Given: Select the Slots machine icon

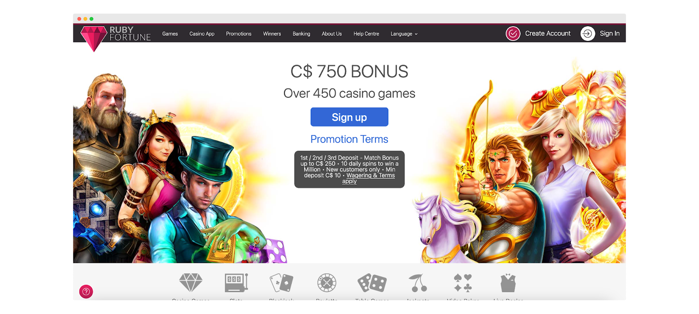Looking at the screenshot, I should click(236, 283).
